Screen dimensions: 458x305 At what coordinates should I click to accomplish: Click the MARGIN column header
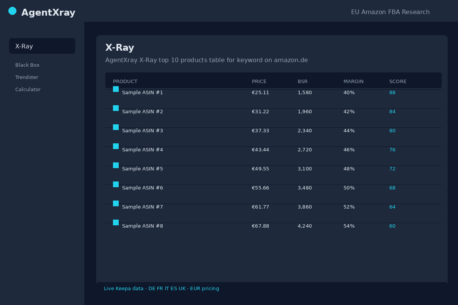353,82
